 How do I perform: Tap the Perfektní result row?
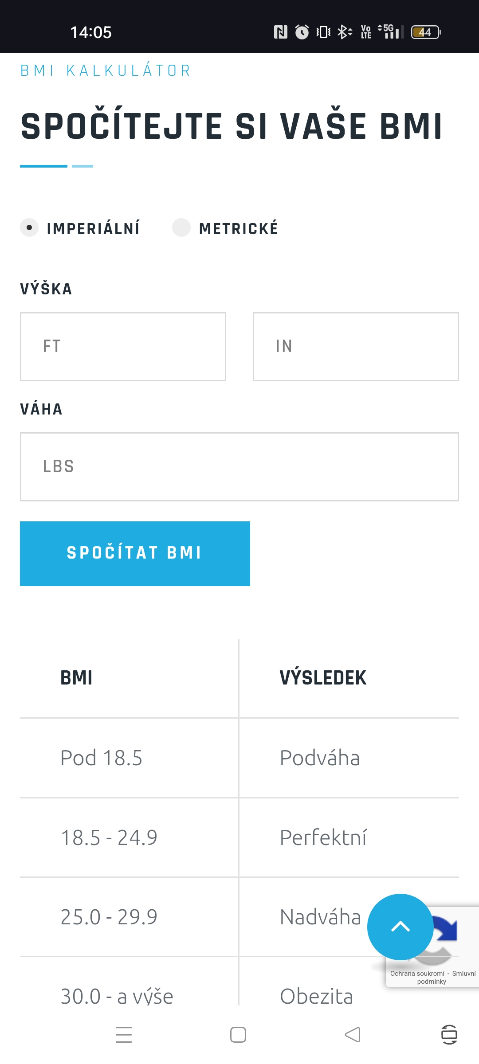(239, 837)
